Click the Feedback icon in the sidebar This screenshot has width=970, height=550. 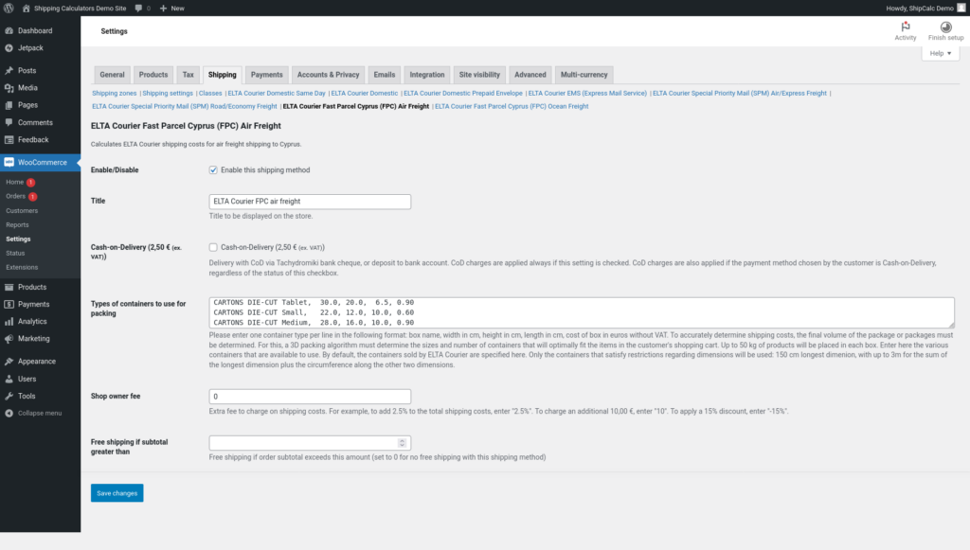tap(9, 140)
